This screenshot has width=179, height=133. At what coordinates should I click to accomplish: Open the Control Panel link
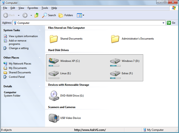(x=17, y=77)
